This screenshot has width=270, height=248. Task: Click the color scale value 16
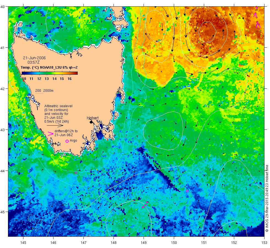coord(69,79)
